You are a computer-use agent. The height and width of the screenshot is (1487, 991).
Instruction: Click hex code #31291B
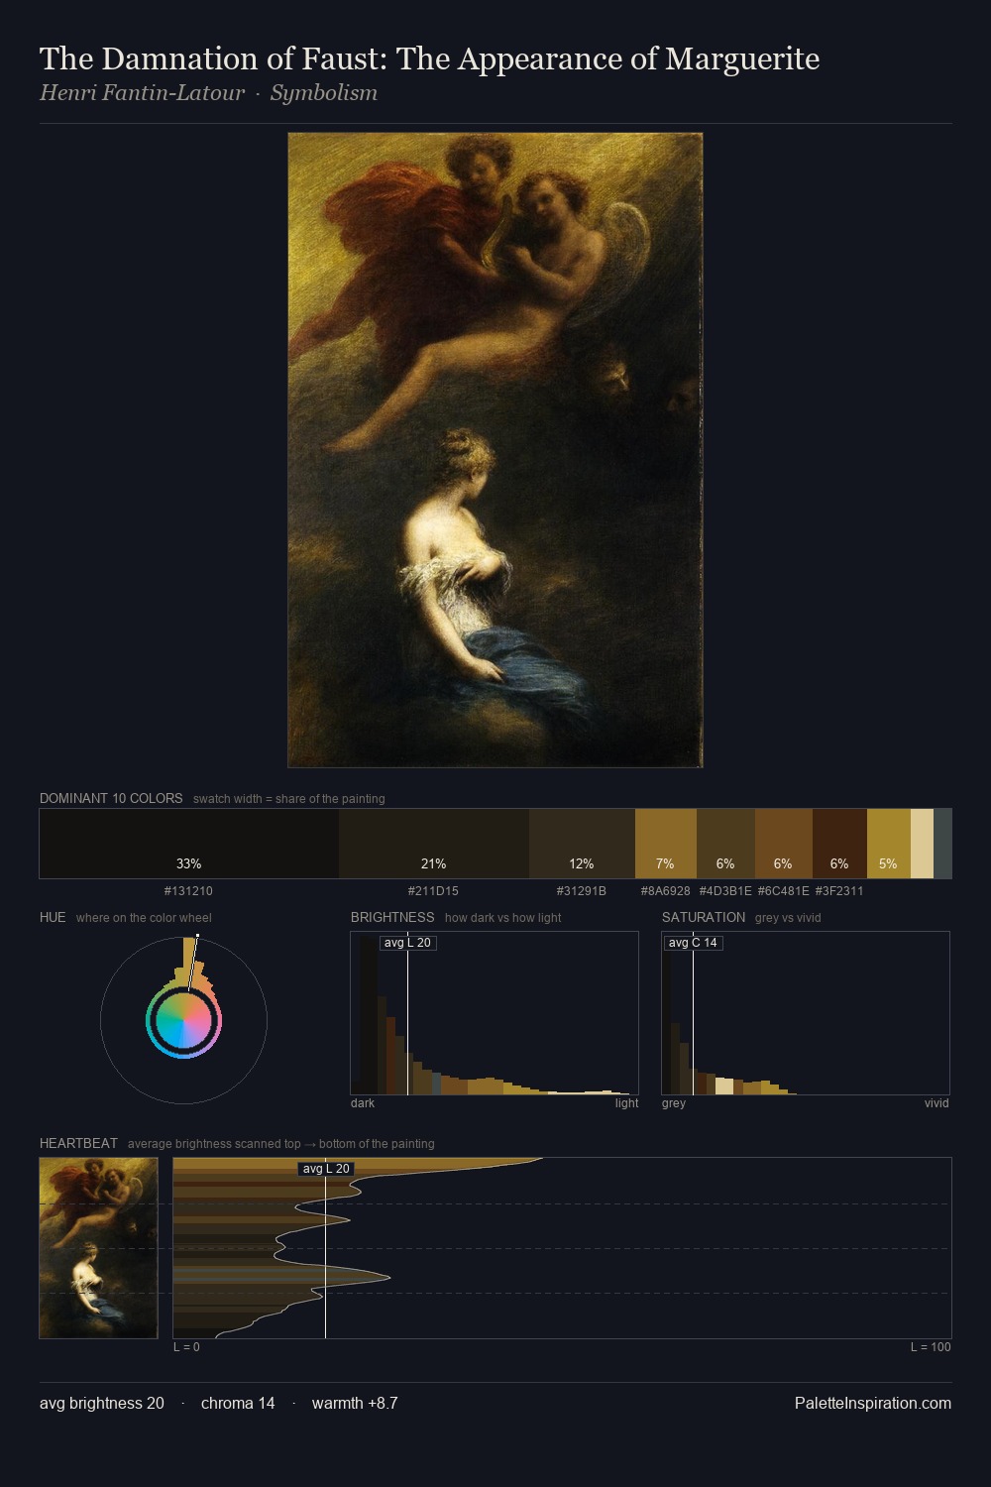[x=582, y=891]
